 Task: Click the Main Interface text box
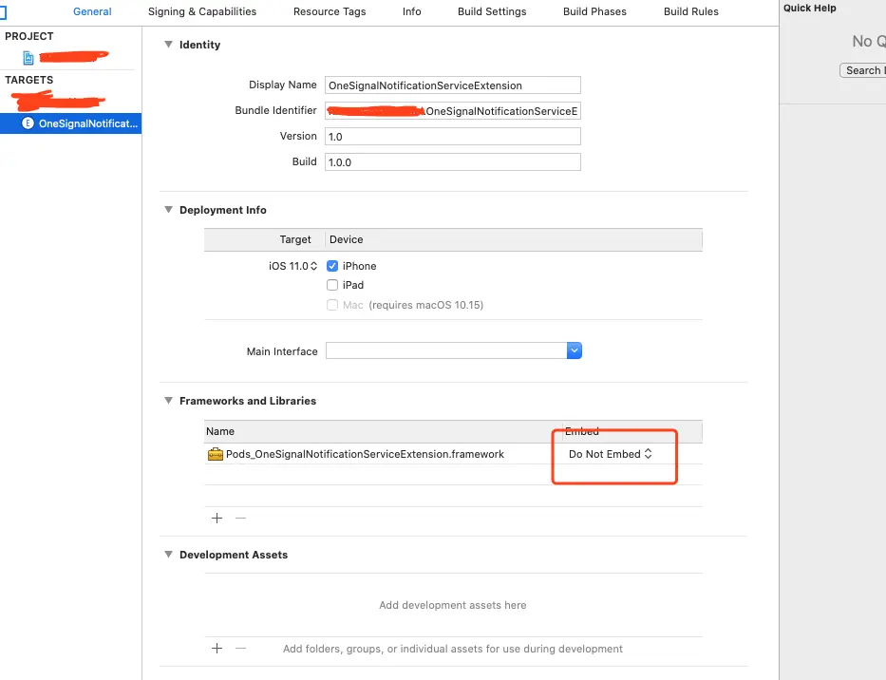pos(446,350)
